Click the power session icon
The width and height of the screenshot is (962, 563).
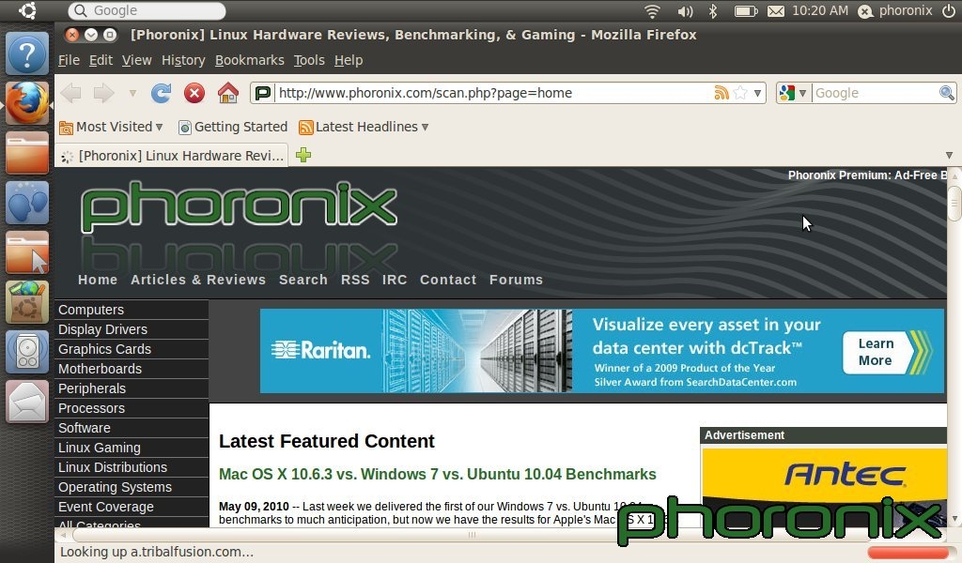coord(949,10)
